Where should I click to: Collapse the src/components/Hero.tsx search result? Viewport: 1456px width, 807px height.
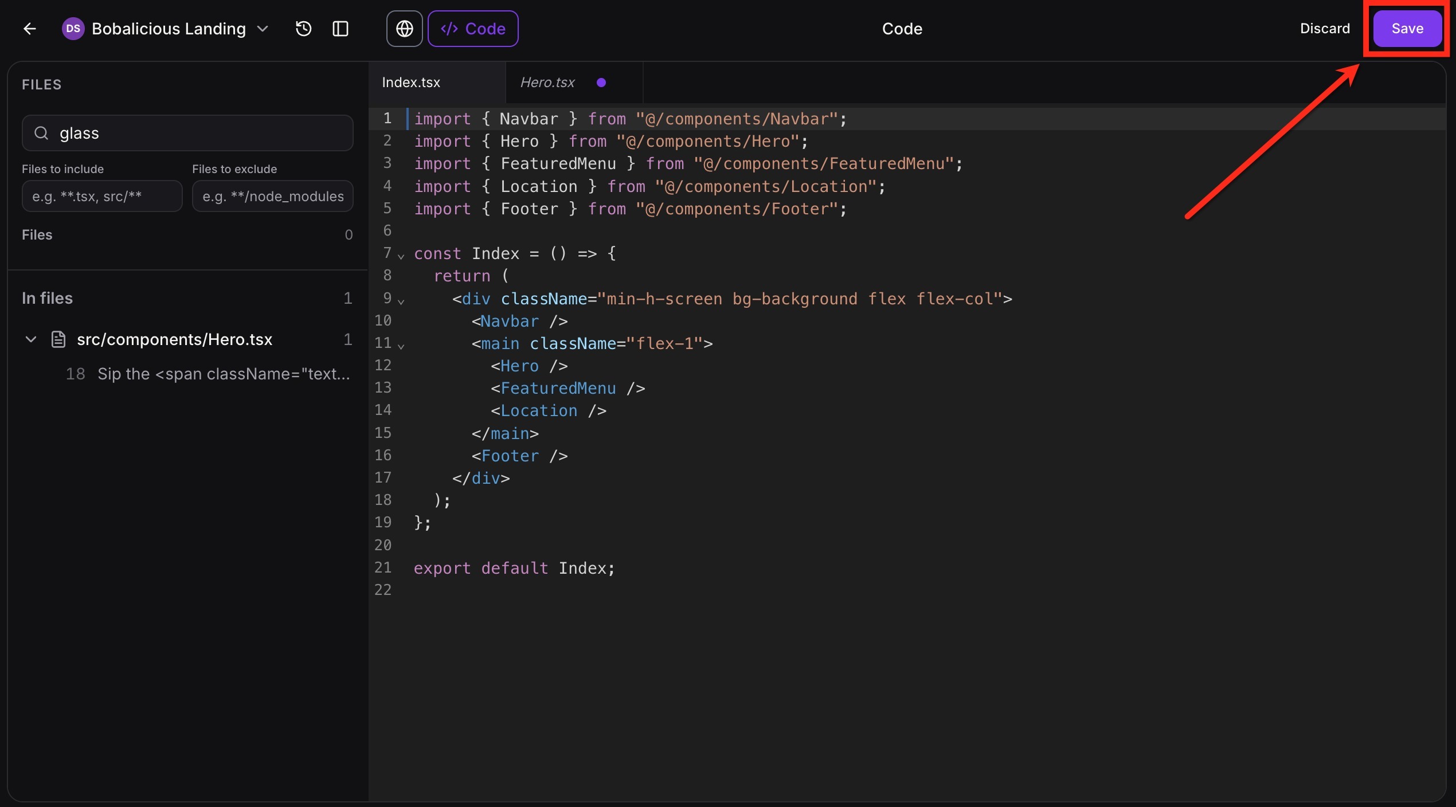click(x=31, y=339)
